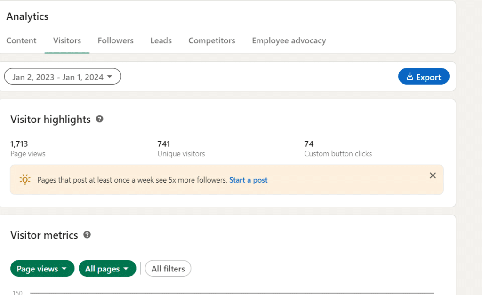
Task: Click the download icon on the Export button
Action: point(410,76)
